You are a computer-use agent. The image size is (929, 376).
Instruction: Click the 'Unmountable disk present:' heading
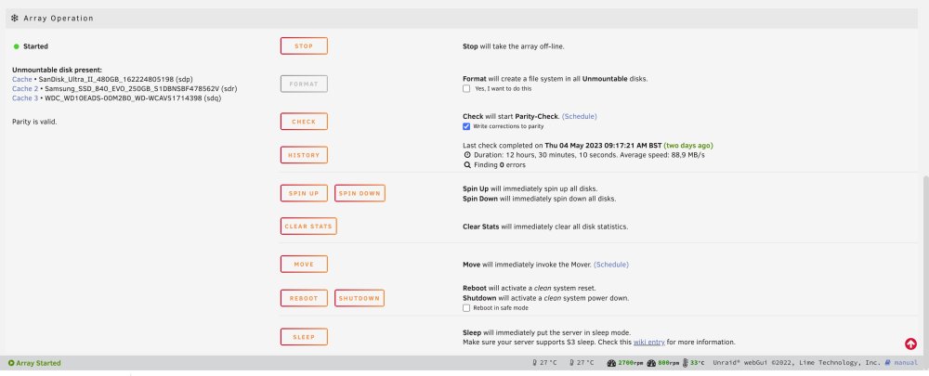[57, 70]
